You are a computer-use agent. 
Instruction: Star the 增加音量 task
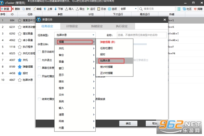point(19,33)
